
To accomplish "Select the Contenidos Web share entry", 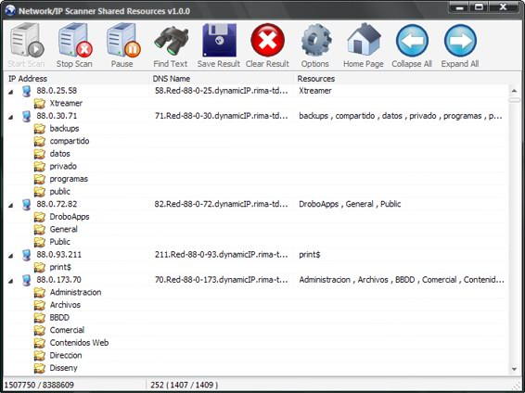I will click(80, 343).
